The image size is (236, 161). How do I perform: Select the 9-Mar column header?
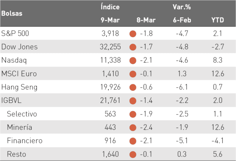(x=110, y=20)
